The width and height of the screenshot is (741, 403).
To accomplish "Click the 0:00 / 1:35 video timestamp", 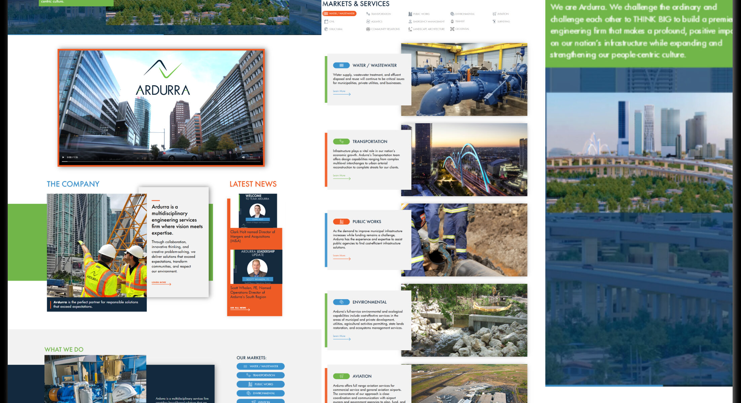I will (72, 157).
